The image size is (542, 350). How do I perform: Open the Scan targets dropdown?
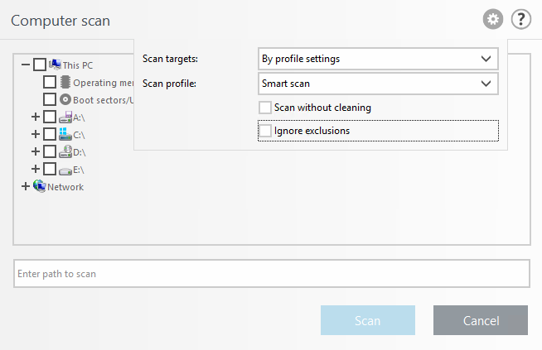click(x=378, y=59)
